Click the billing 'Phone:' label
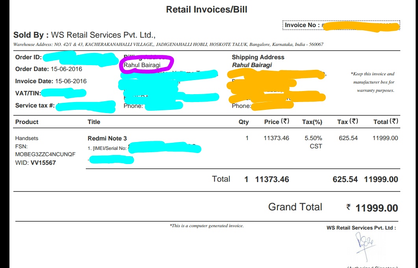418x268 pixels. coord(133,106)
